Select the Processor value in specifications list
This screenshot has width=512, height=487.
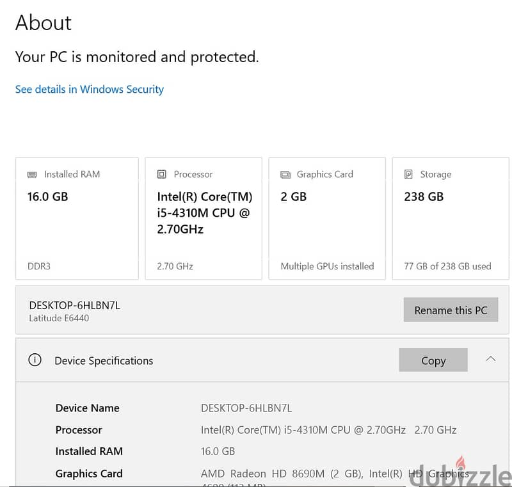click(328, 430)
